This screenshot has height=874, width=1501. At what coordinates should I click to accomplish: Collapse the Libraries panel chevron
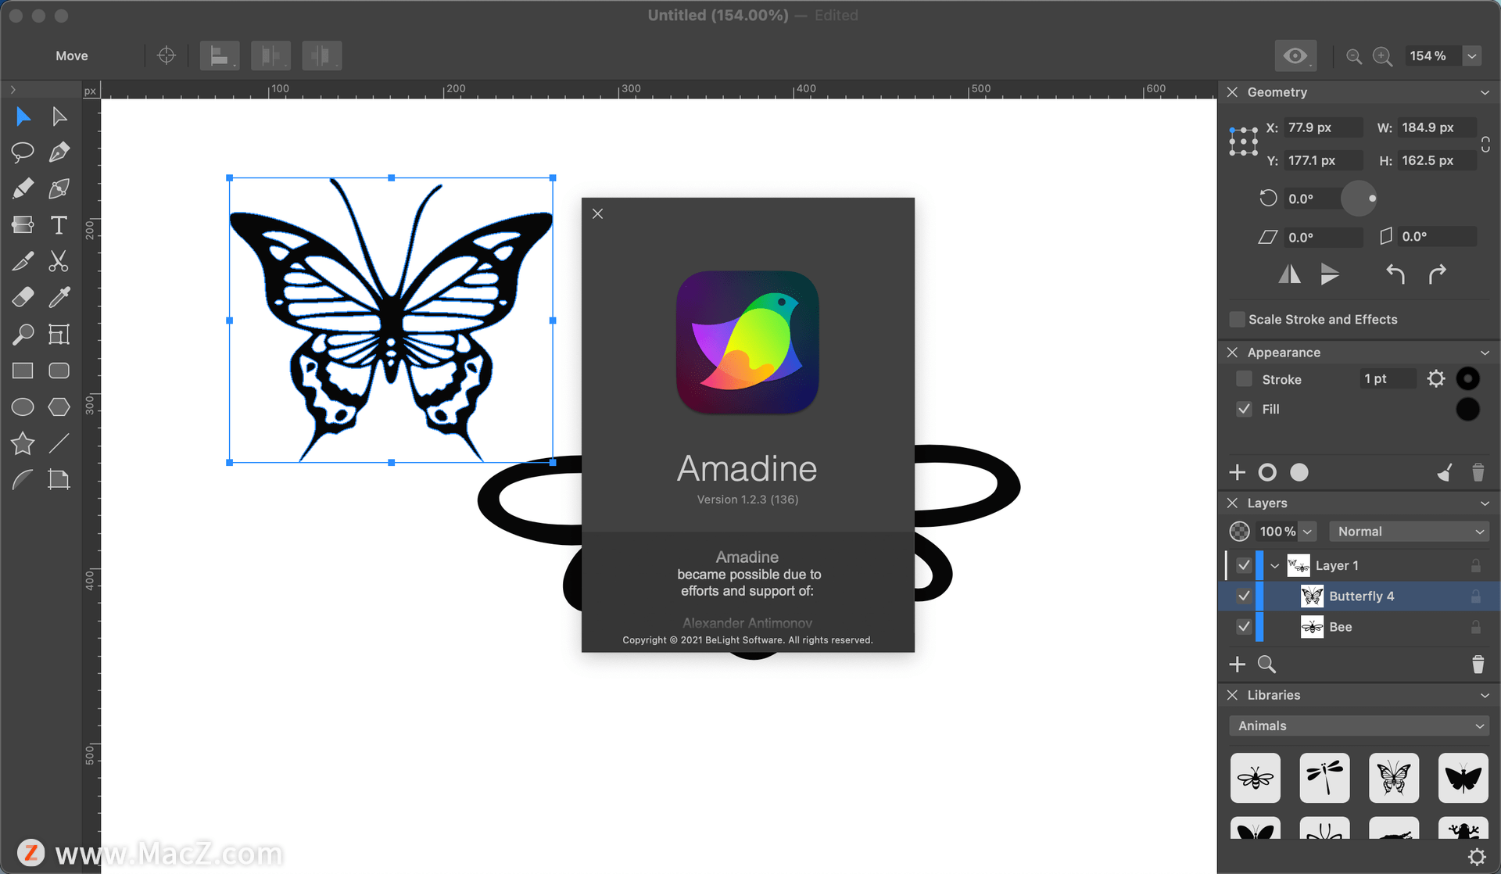point(1485,695)
